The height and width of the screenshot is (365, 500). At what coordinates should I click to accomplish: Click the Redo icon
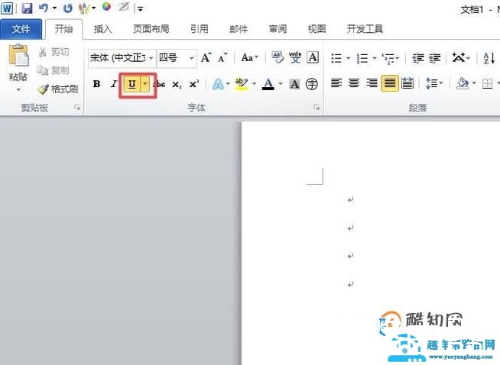[67, 8]
